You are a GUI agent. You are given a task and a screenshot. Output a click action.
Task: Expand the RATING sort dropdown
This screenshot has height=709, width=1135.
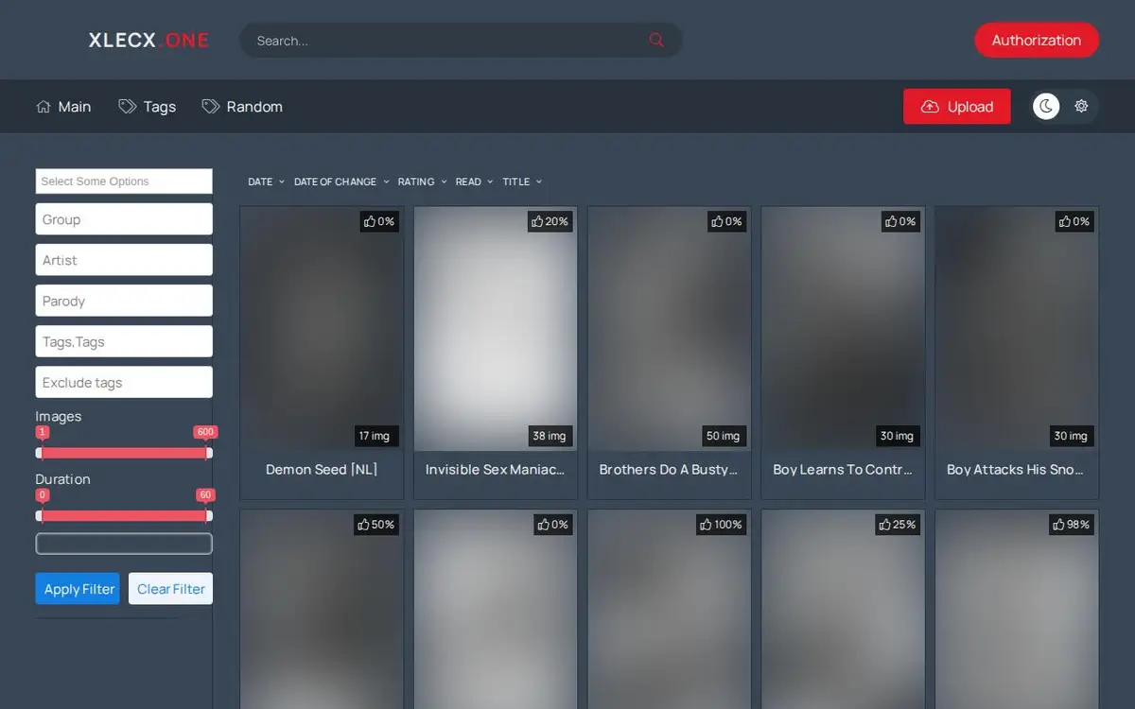coord(422,182)
